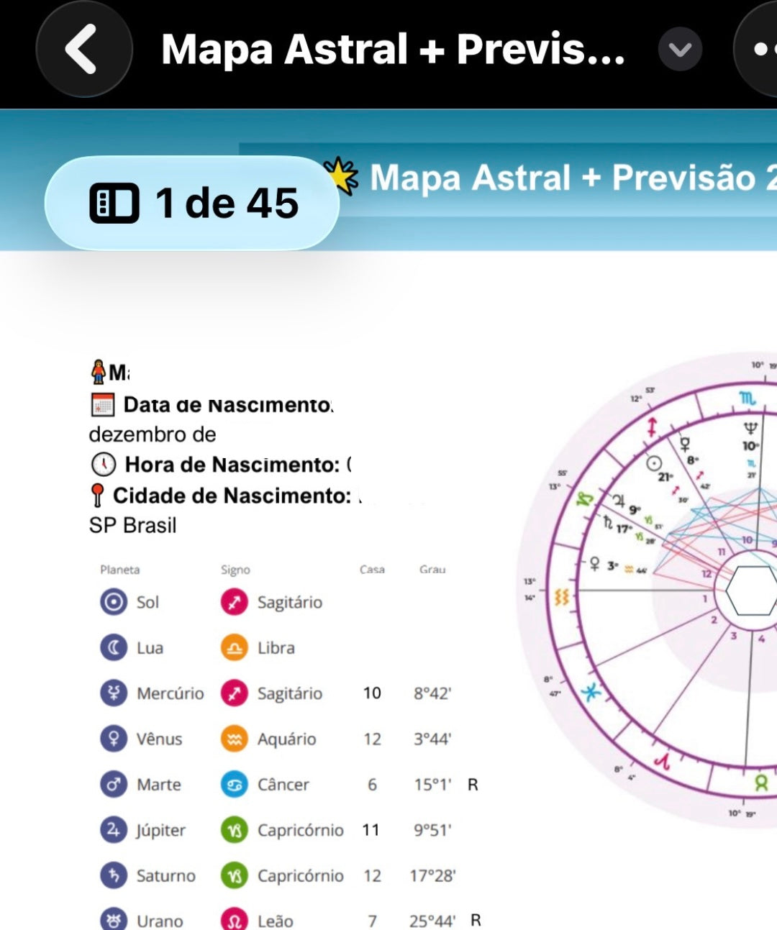Image resolution: width=777 pixels, height=930 pixels.
Task: Click the SP Brasil location text
Action: point(132,525)
